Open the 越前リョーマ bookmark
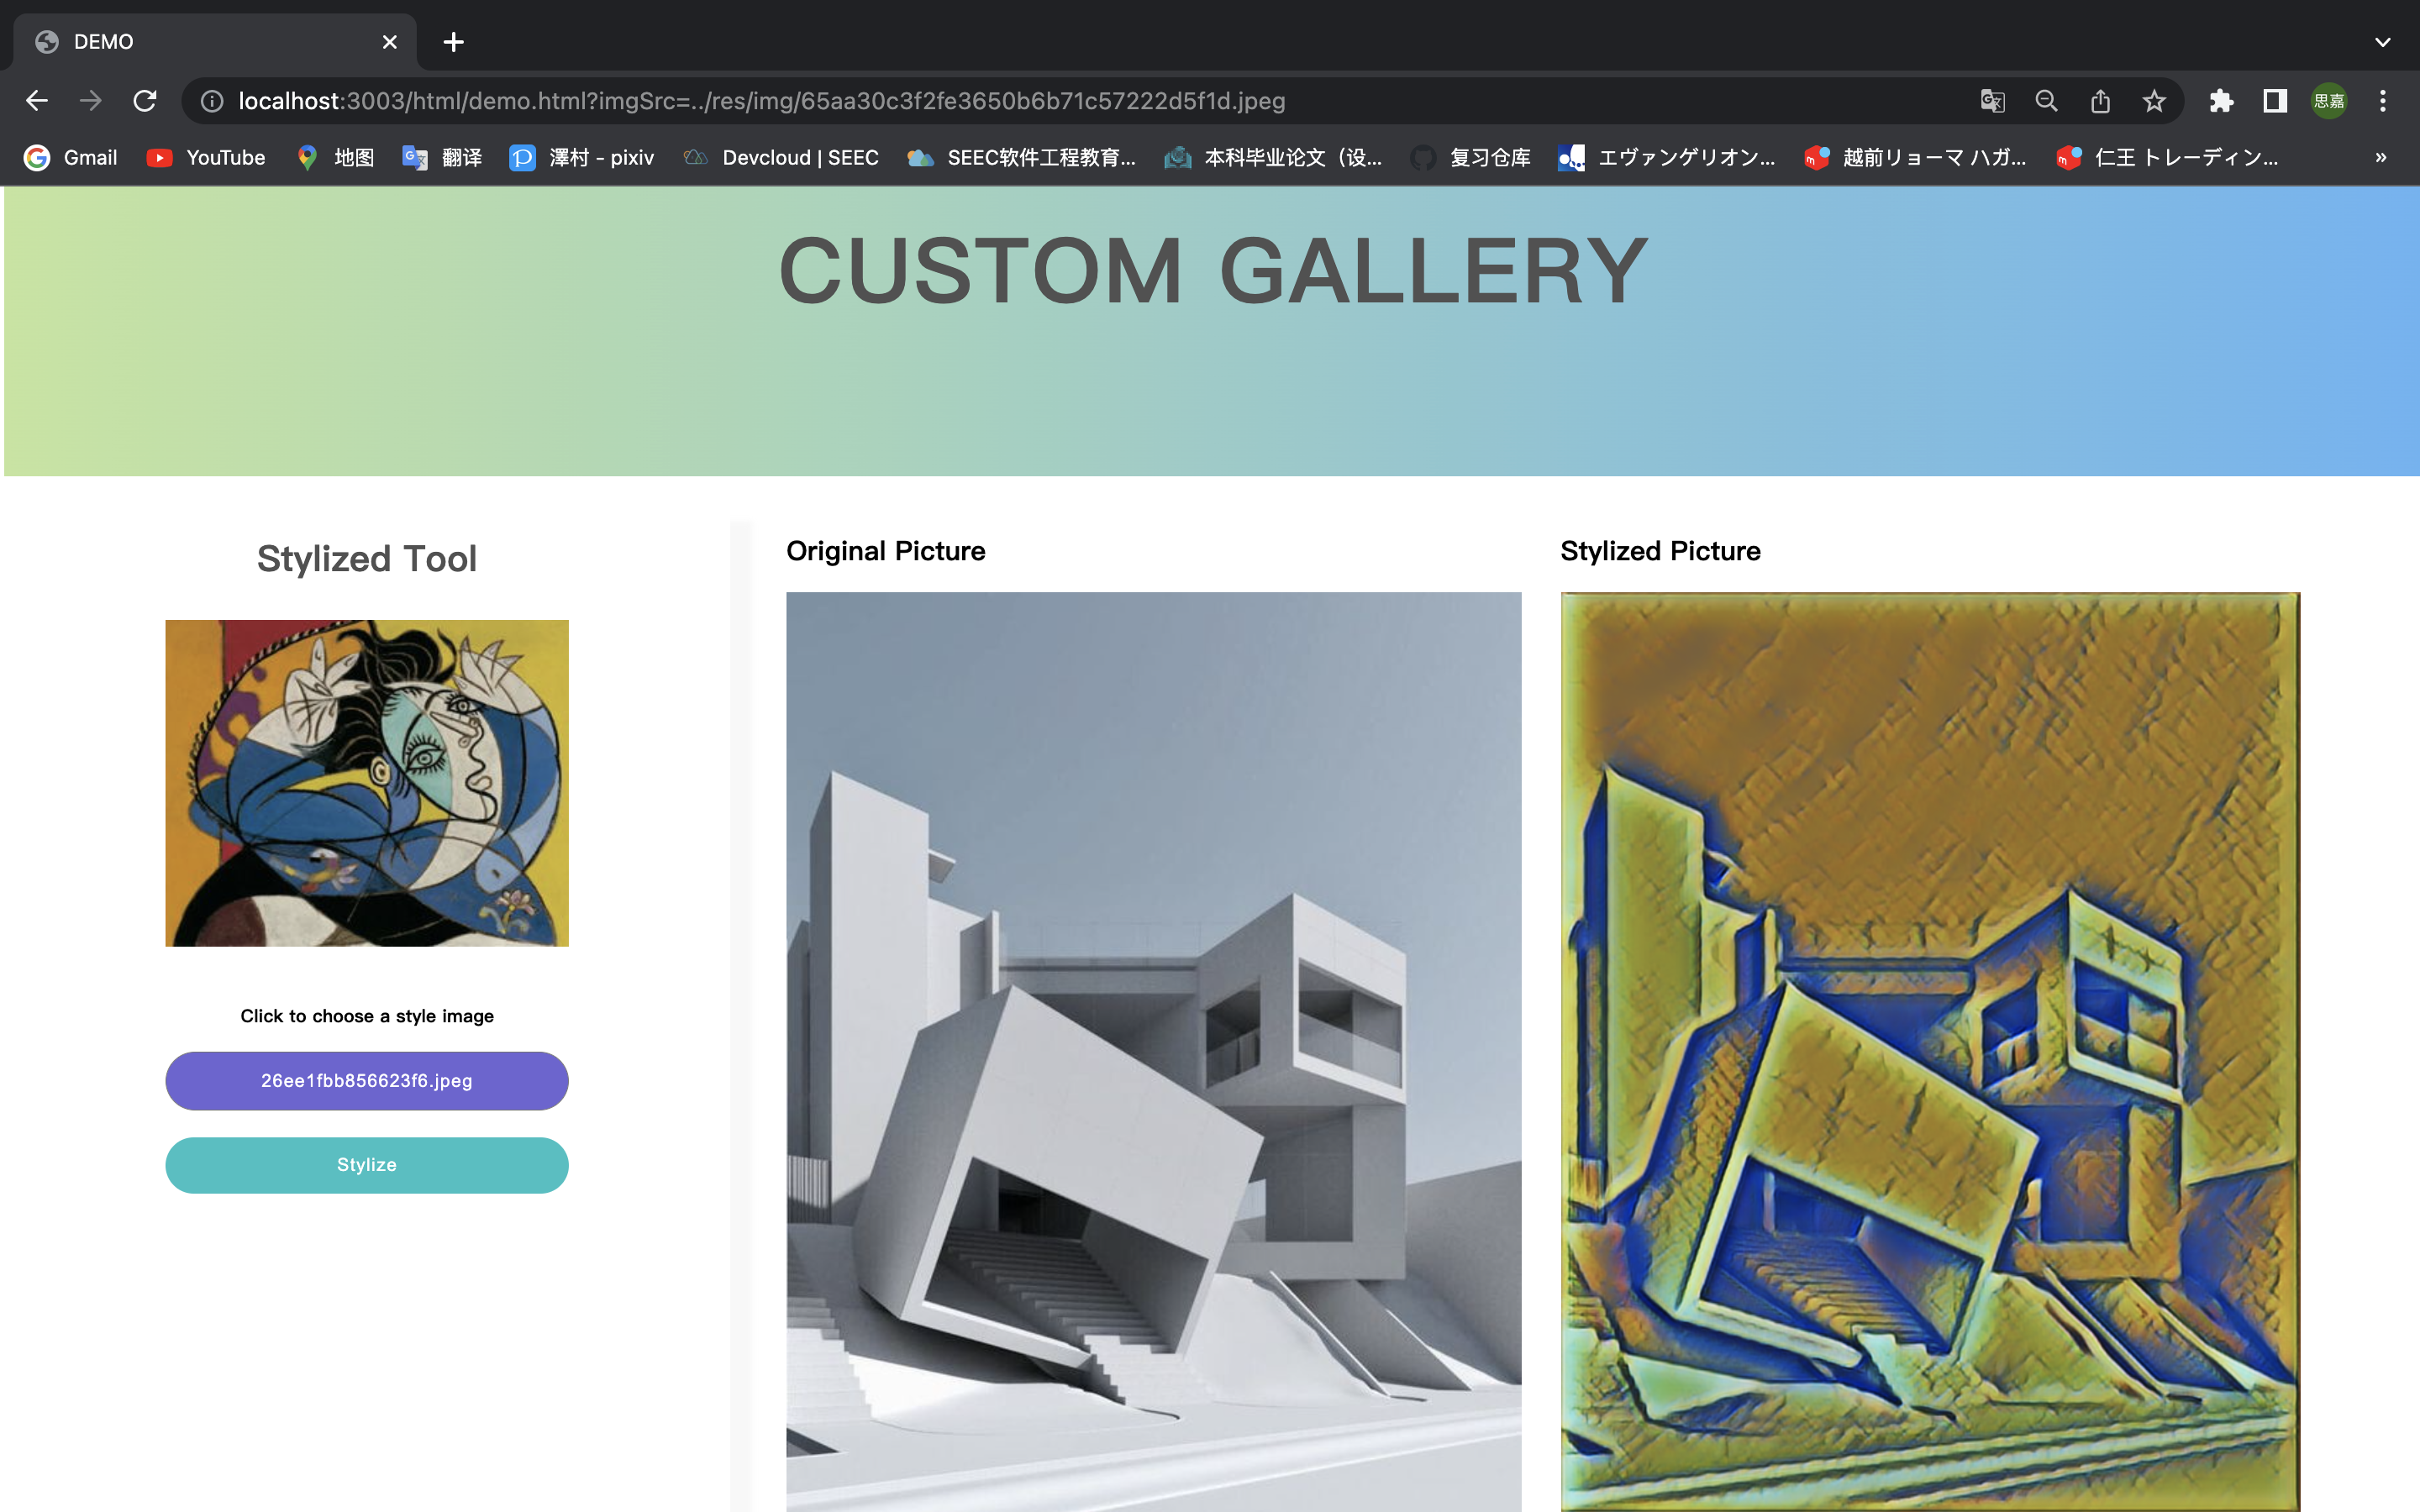2420x1512 pixels. coord(1915,157)
